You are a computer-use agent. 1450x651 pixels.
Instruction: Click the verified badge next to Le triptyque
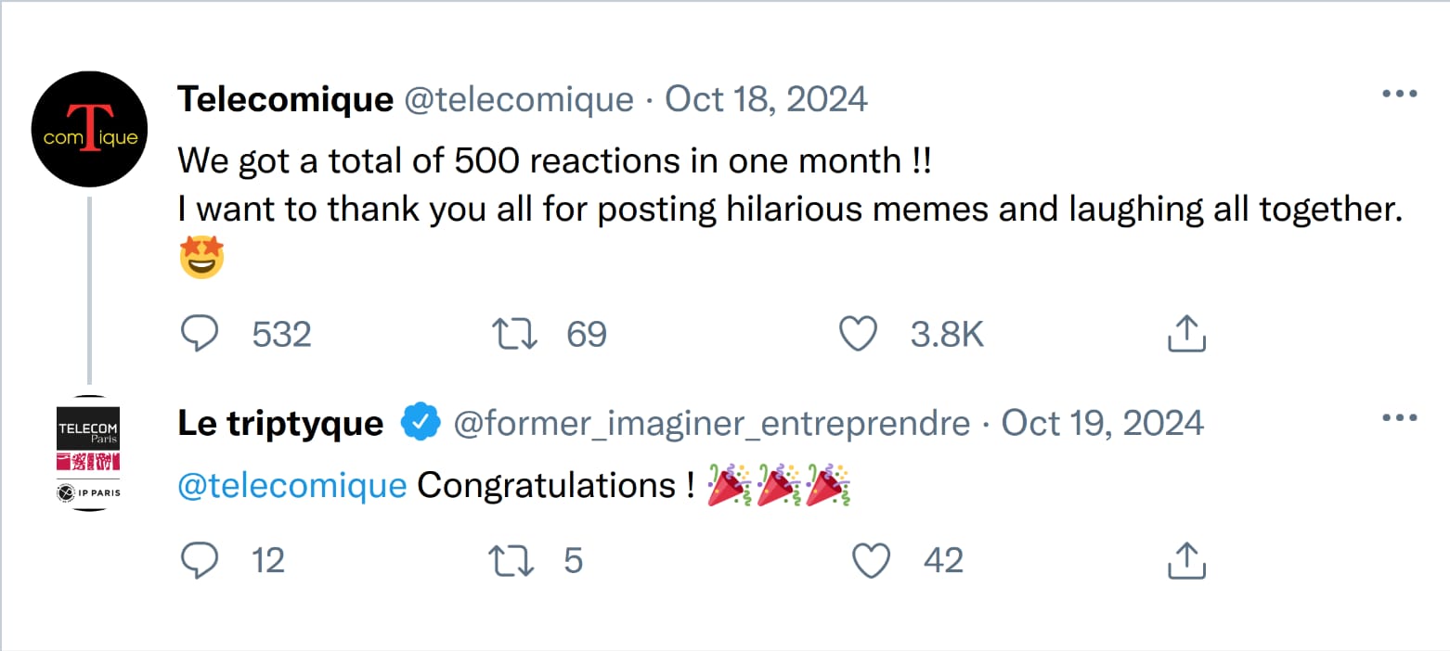420,424
